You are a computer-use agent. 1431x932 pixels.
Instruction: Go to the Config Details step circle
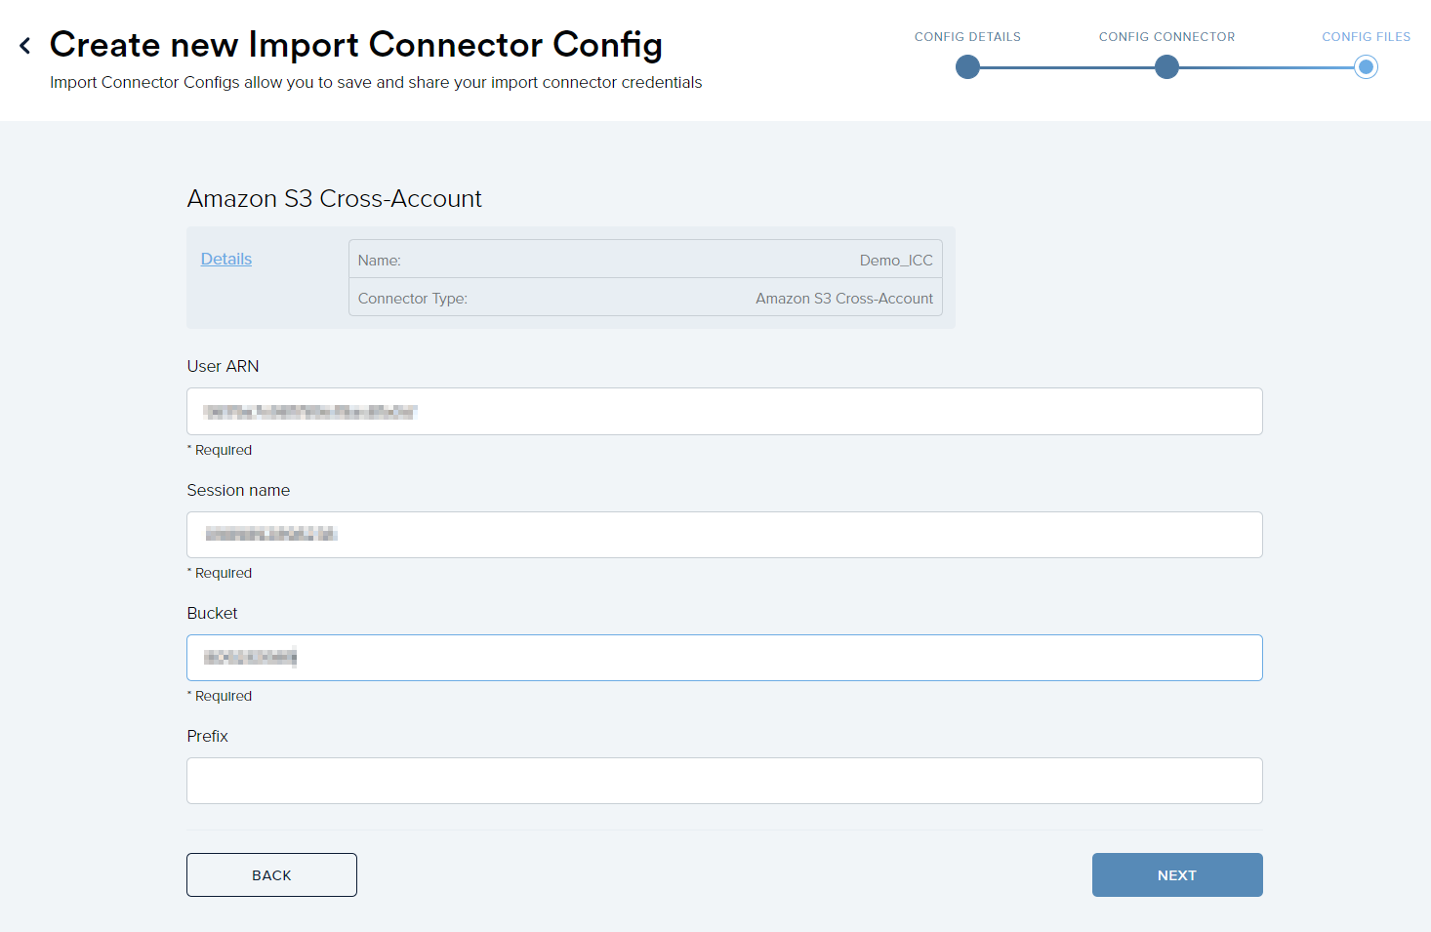[x=967, y=67]
